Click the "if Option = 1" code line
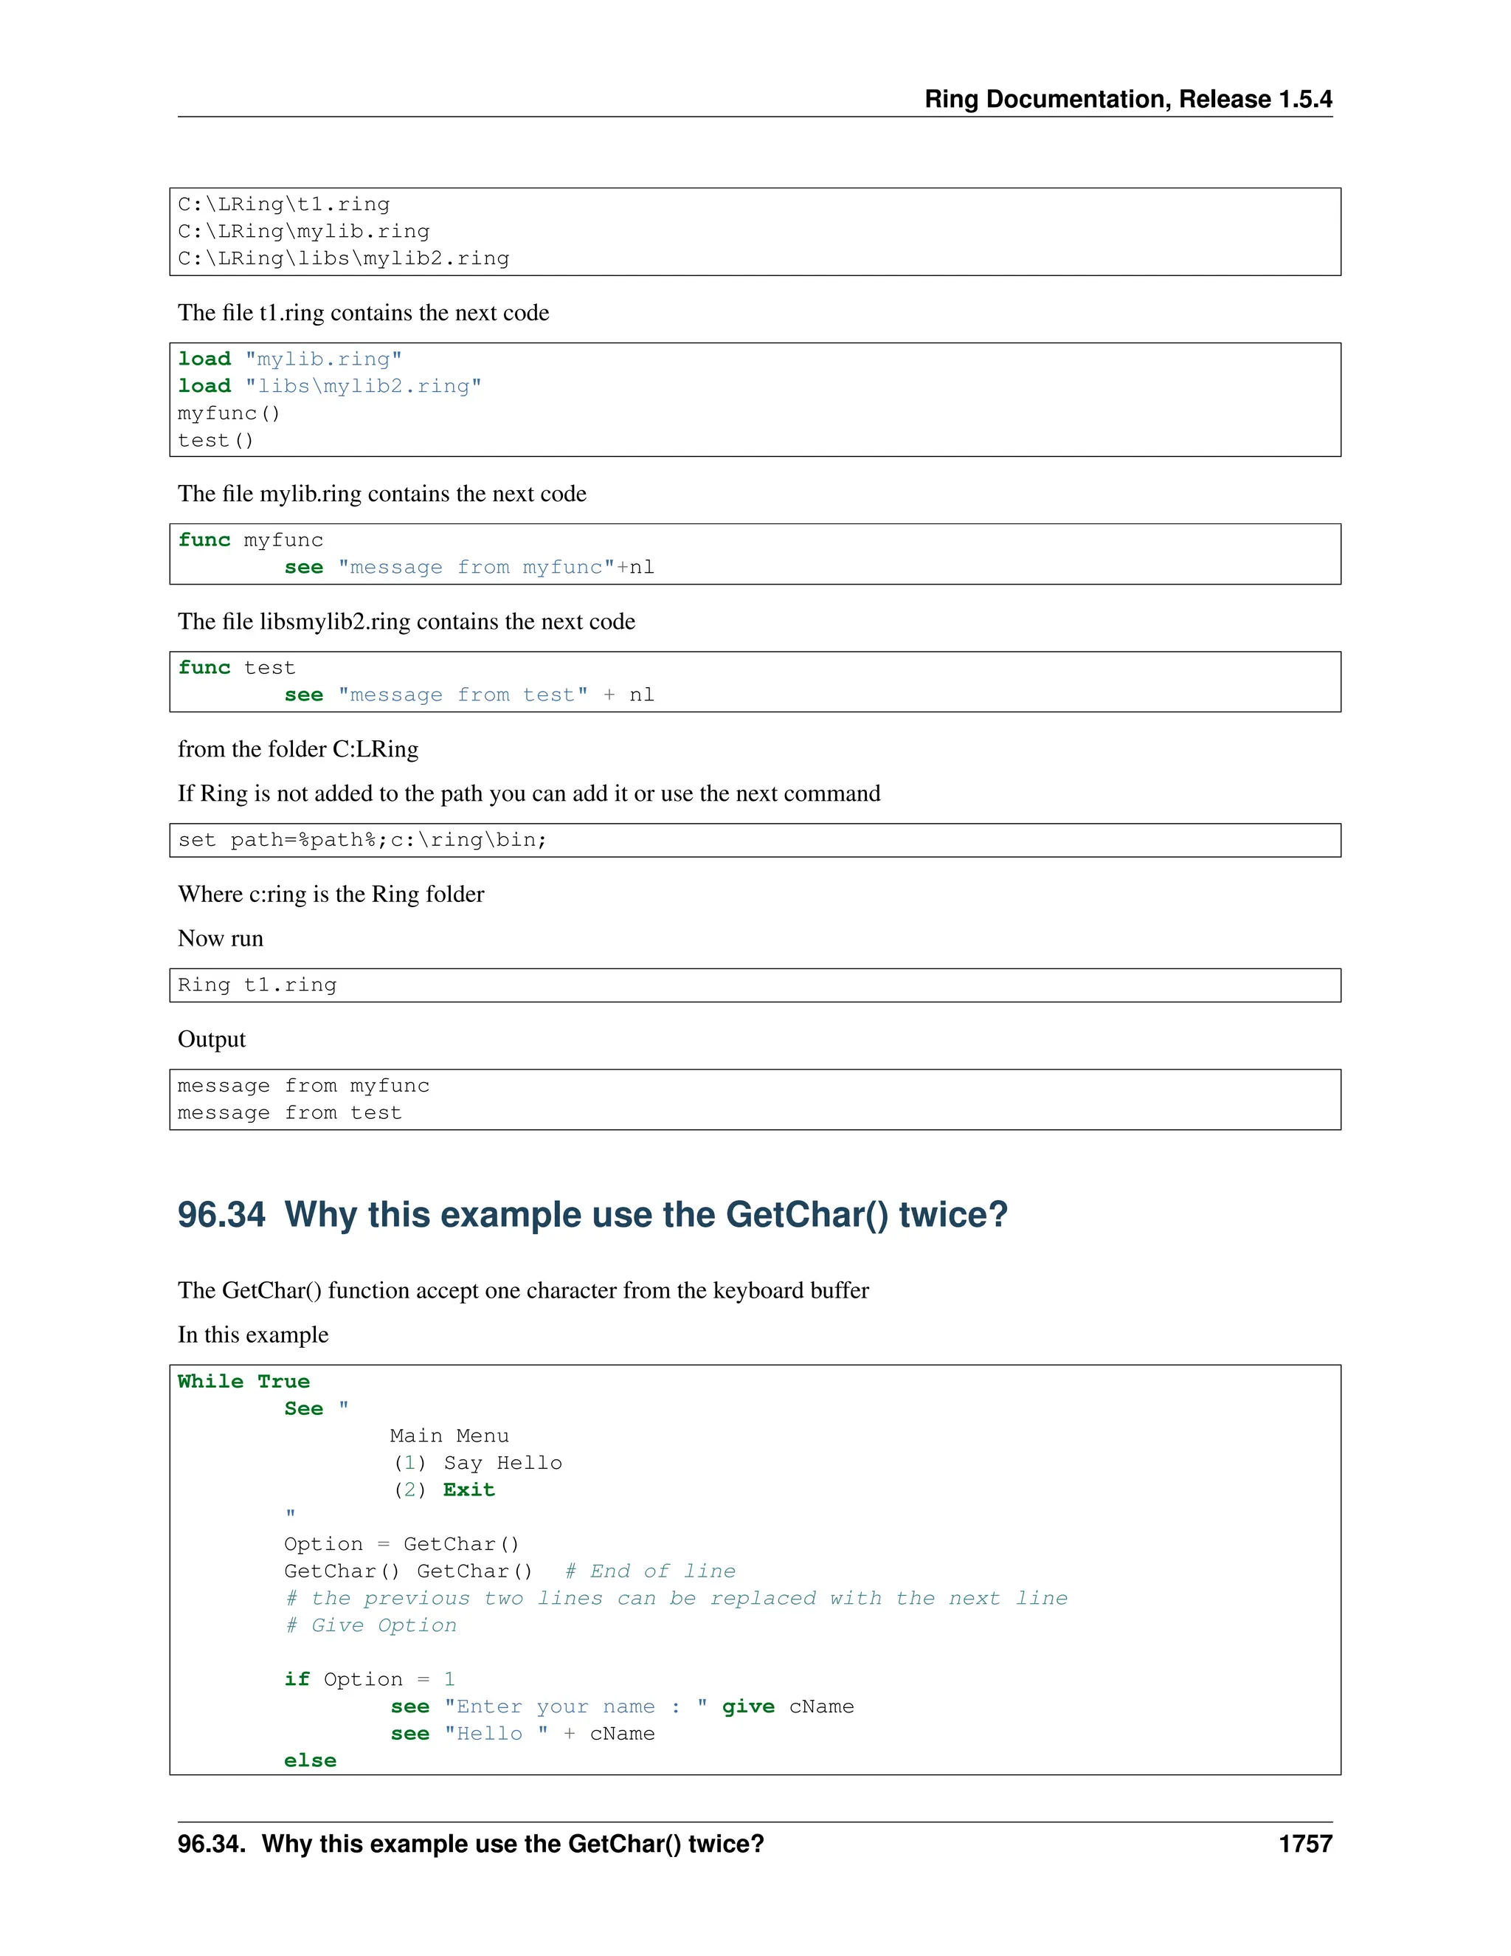1511x1956 pixels. point(370,1679)
